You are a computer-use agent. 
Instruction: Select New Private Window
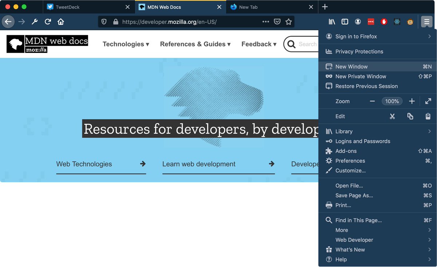pyautogui.click(x=378, y=76)
